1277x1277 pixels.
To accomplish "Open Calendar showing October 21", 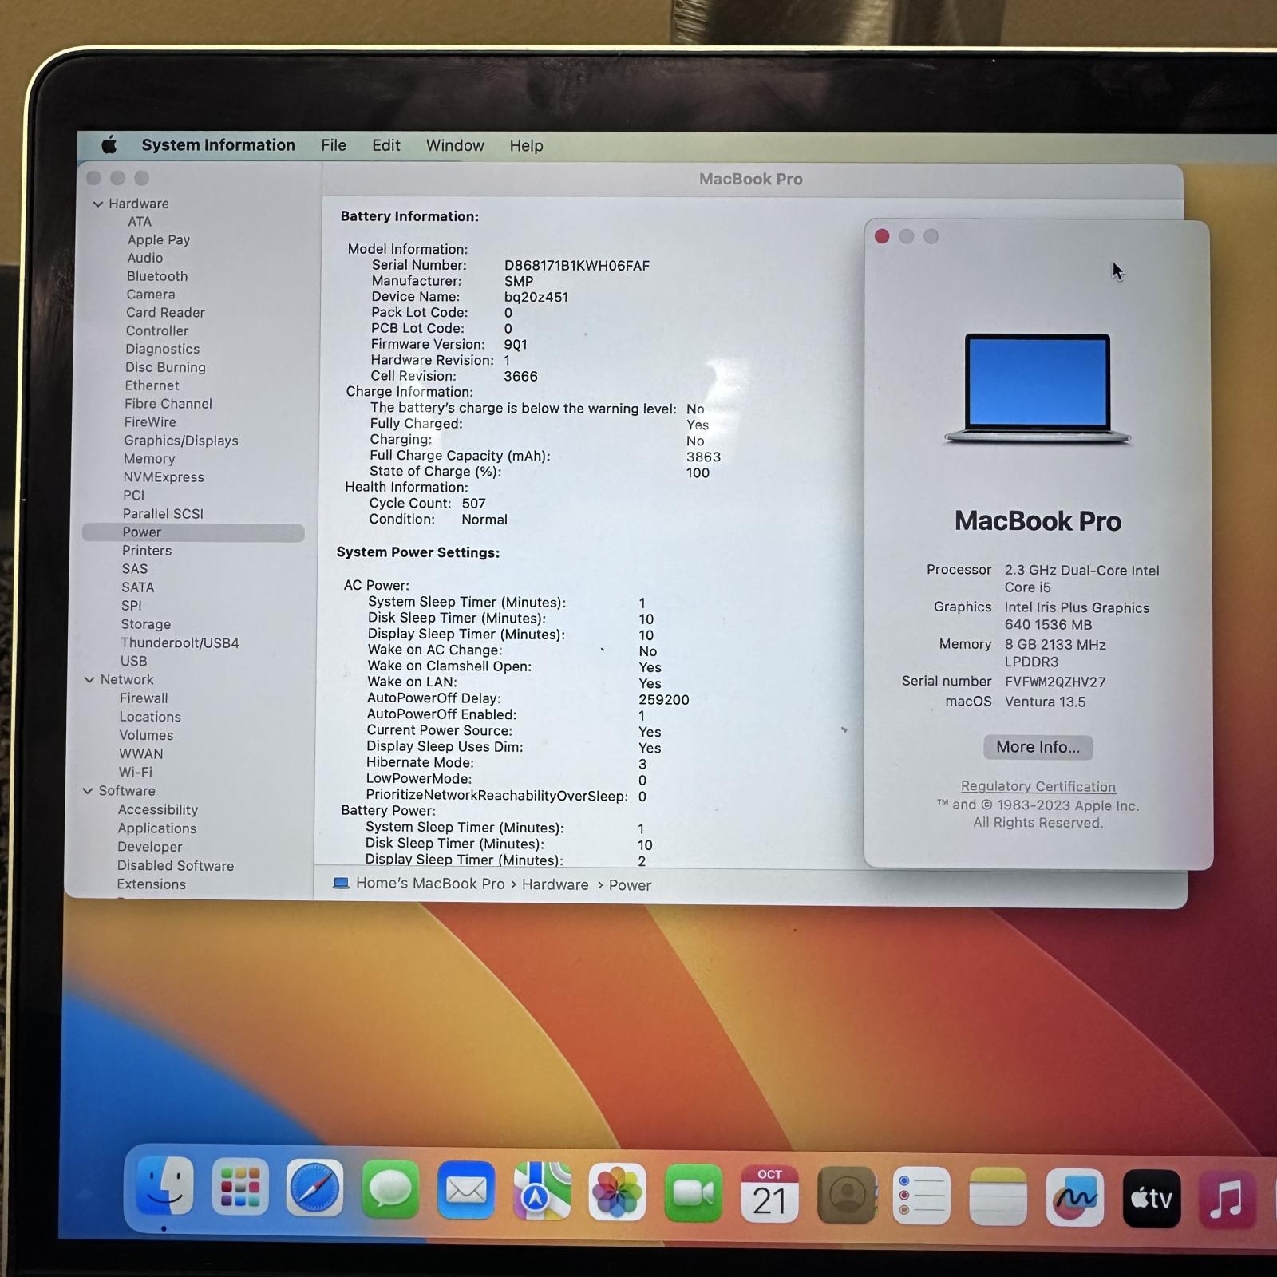I will [x=769, y=1192].
